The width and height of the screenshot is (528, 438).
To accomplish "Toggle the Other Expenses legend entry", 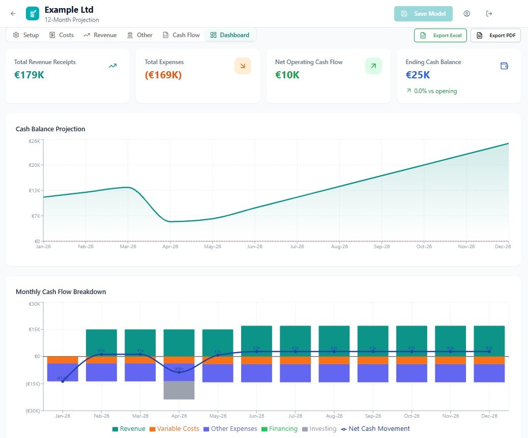I will pos(230,428).
